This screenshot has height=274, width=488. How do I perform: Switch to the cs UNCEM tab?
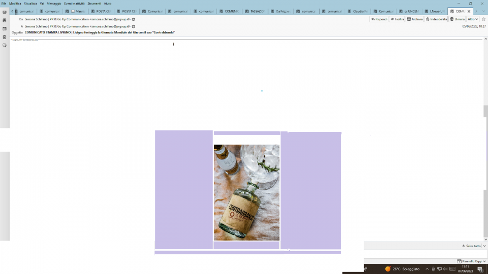pos(409,11)
